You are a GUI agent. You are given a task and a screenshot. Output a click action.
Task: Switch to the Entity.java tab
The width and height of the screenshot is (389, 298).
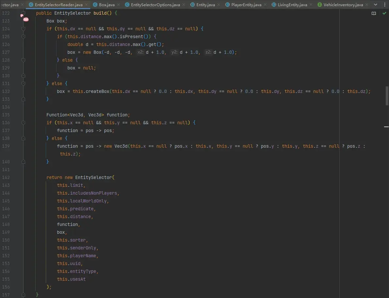coord(205,5)
